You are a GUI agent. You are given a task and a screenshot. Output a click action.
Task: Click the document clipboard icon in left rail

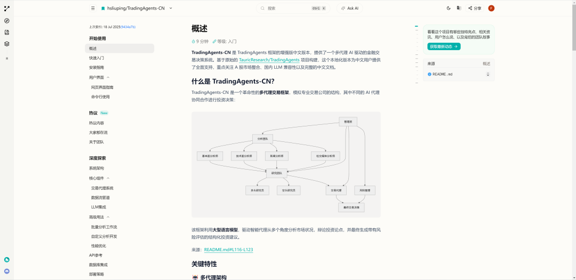tap(6, 33)
